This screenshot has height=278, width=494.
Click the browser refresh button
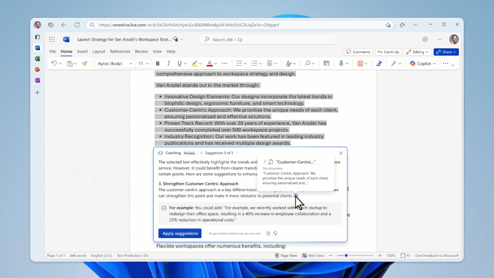77,25
